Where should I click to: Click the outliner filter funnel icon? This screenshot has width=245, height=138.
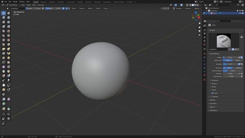(x=238, y=5)
